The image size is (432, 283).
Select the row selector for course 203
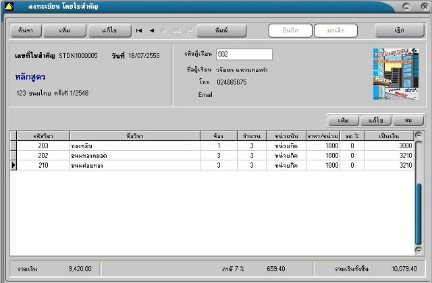coord(13,146)
